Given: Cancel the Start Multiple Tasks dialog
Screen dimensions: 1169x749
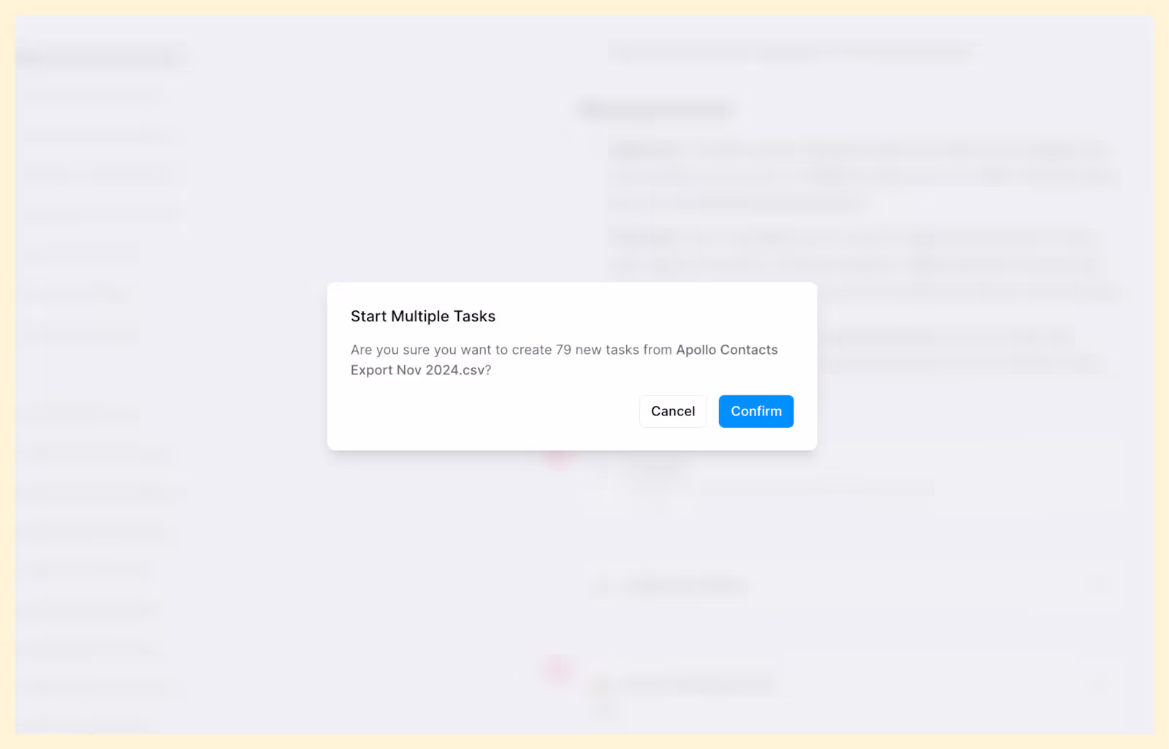Looking at the screenshot, I should tap(673, 411).
